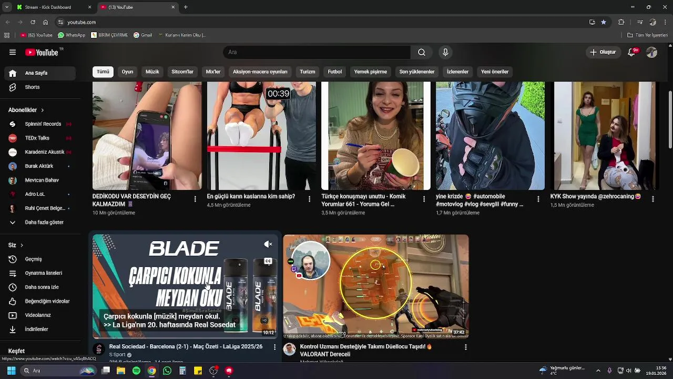Open Videolarınız icon in sidebar
This screenshot has height=379, width=673.
click(13, 315)
